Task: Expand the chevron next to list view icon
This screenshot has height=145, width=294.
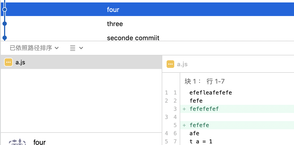Action: click(x=81, y=48)
